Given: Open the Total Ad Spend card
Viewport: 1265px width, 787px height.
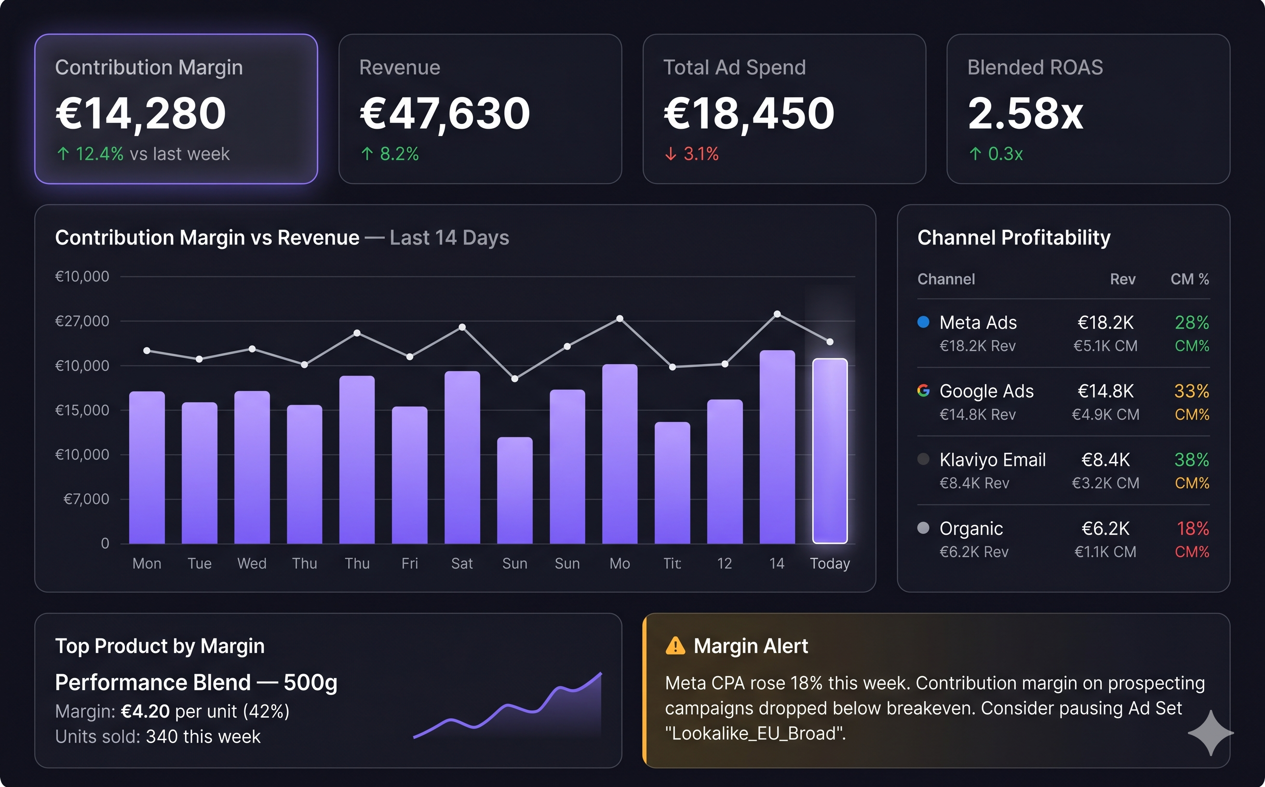Looking at the screenshot, I should click(784, 109).
